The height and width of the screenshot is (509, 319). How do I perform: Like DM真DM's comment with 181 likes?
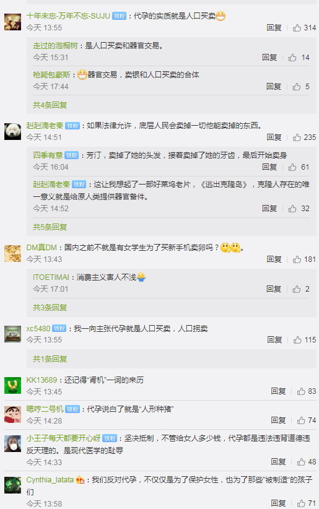(297, 259)
